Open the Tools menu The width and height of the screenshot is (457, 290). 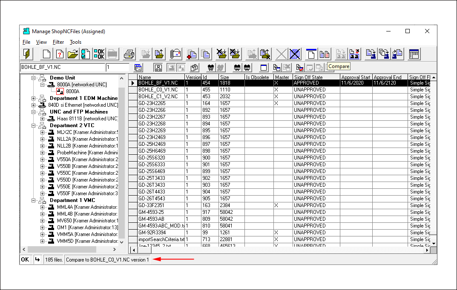coord(75,42)
